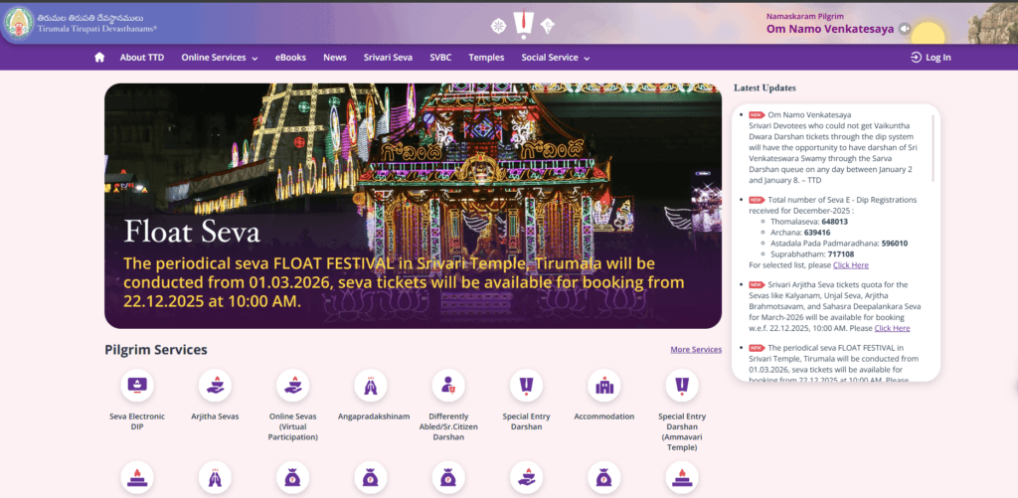Click the Float Seva banner heading
Screen dimensions: 1018x498
click(x=192, y=232)
